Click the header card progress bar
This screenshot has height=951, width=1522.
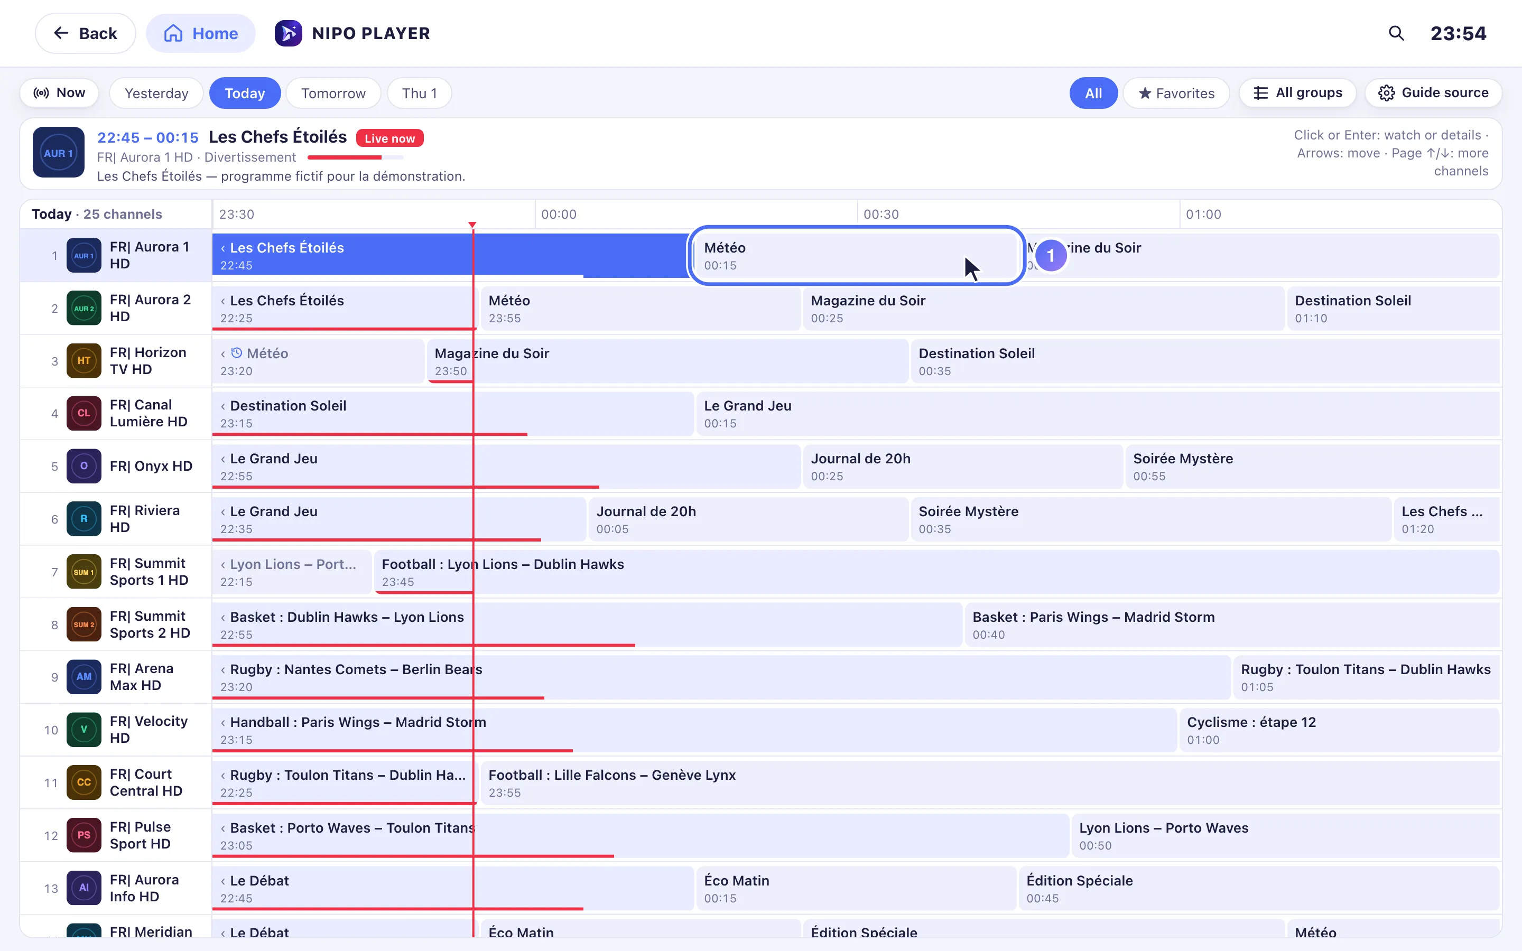tap(355, 157)
